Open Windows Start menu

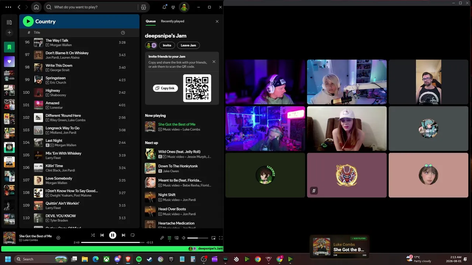pyautogui.click(x=8, y=259)
